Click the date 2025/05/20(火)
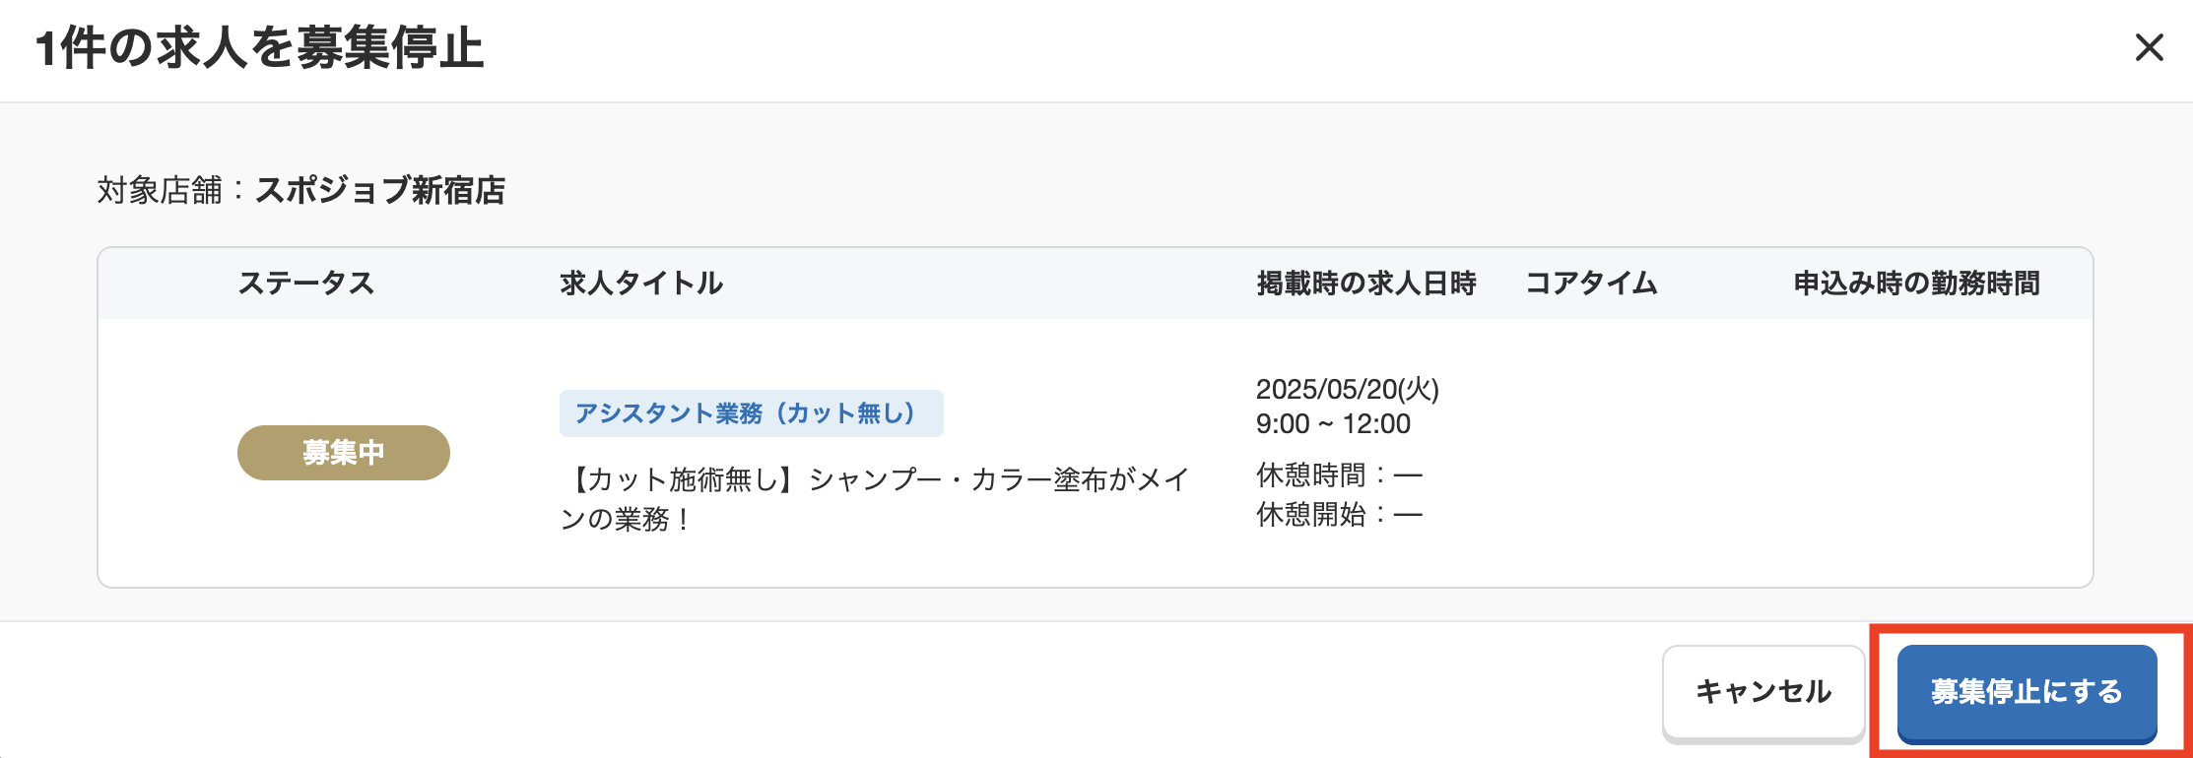Image resolution: width=2193 pixels, height=758 pixels. [x=1349, y=390]
